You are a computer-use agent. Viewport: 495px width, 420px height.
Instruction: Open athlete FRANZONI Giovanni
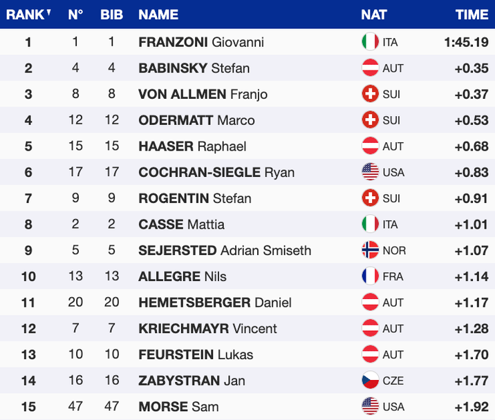pyautogui.click(x=201, y=42)
